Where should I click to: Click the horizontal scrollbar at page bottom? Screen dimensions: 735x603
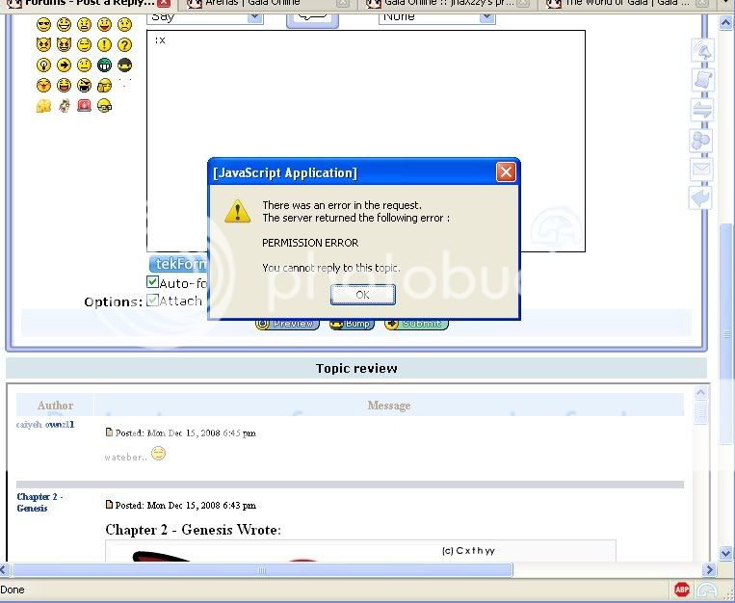pyautogui.click(x=261, y=570)
